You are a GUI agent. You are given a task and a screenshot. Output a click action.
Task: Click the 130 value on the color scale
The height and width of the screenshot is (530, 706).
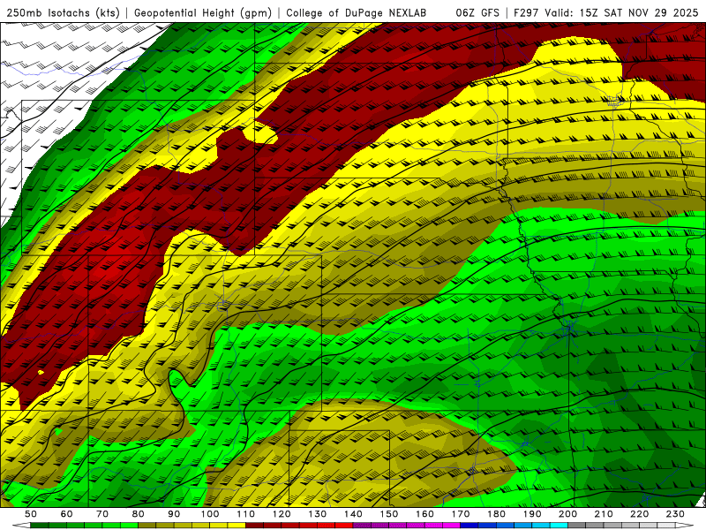click(x=317, y=514)
